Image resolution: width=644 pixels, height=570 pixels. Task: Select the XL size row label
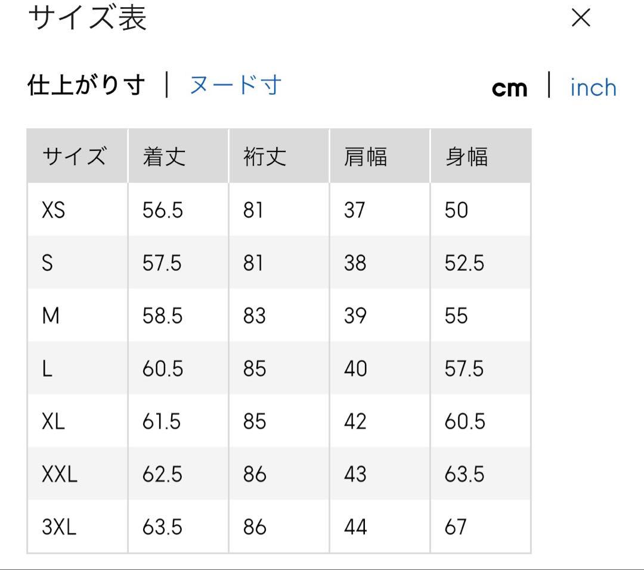tap(53, 422)
